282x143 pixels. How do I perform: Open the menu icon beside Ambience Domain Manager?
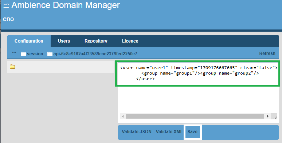tap(6, 5)
